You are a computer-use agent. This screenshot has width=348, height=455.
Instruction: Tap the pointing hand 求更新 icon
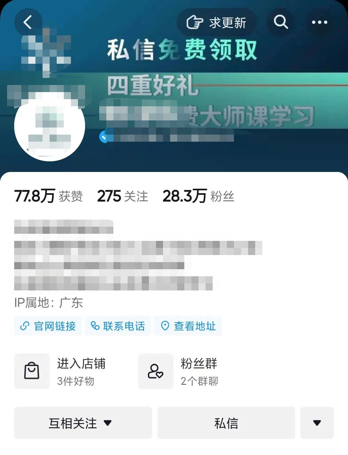195,23
